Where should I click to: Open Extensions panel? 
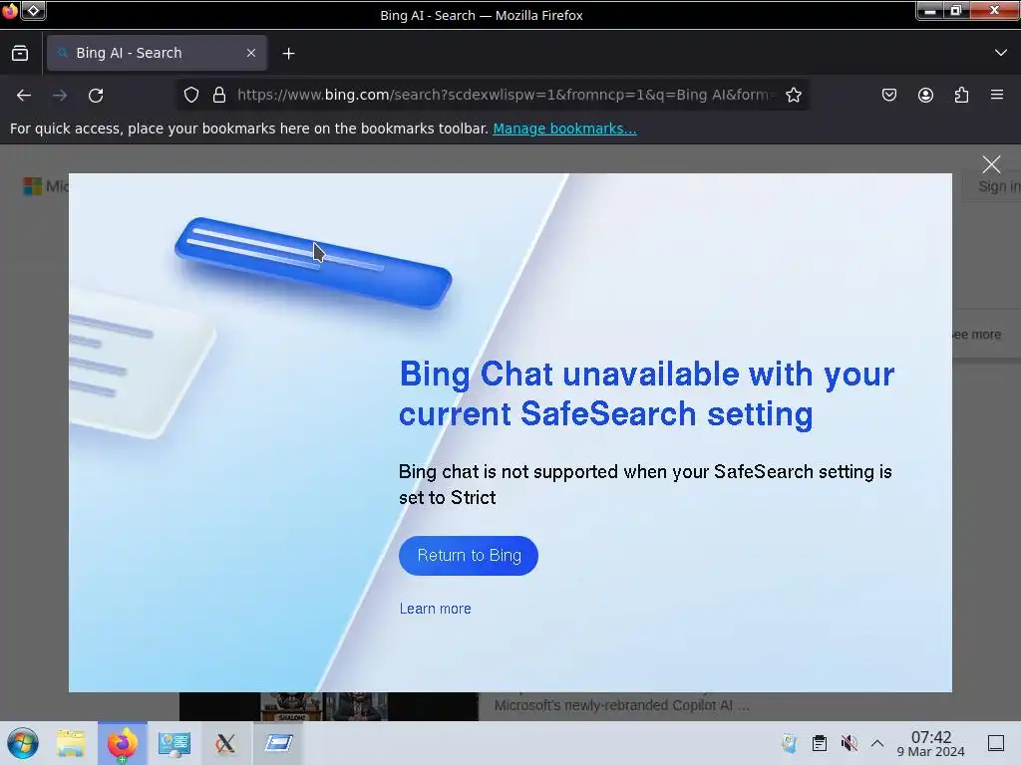(x=961, y=95)
